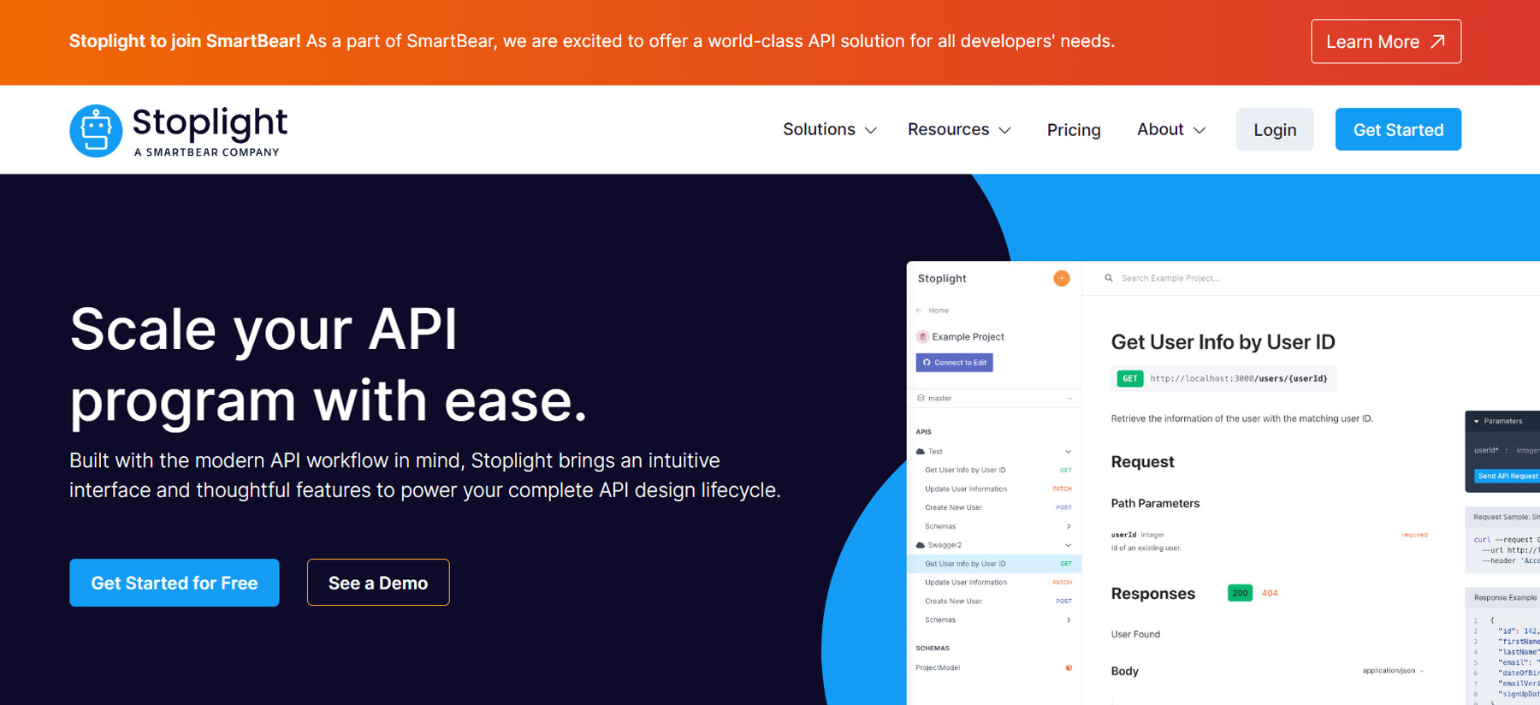Select the 404 response tab
The height and width of the screenshot is (705, 1540).
(x=1270, y=593)
